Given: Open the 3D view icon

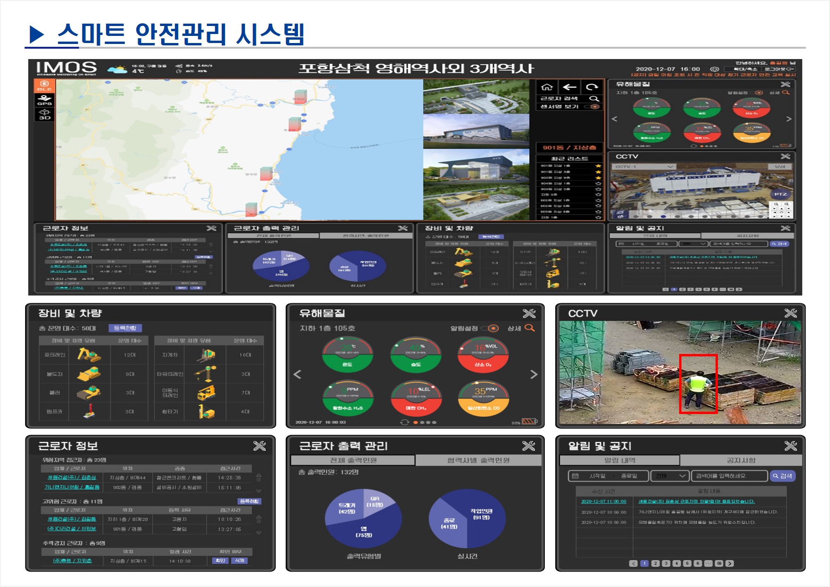Looking at the screenshot, I should coord(44,114).
